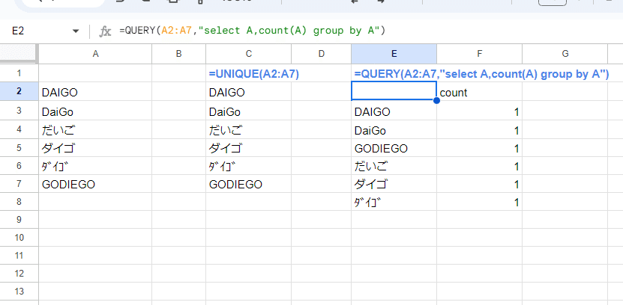The width and height of the screenshot is (623, 305).
Task: Select column B header
Action: [178, 54]
